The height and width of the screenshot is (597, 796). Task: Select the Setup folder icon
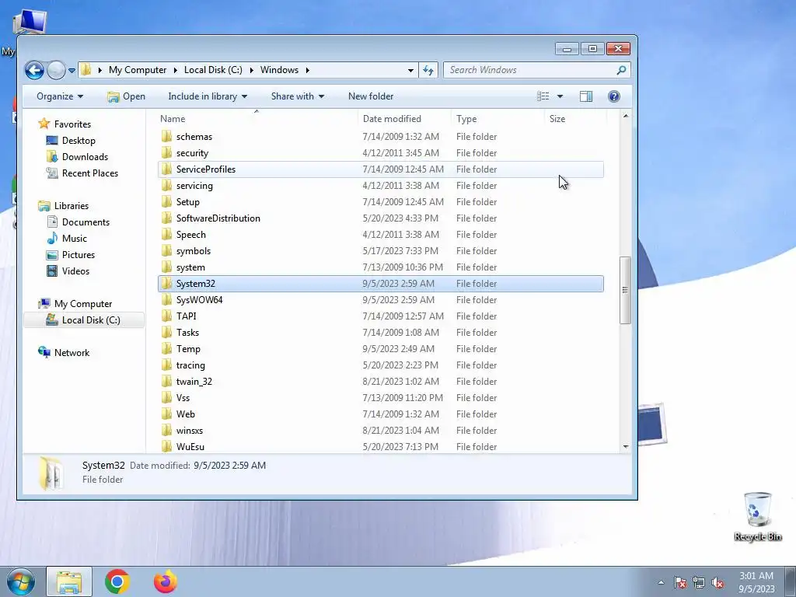(166, 202)
